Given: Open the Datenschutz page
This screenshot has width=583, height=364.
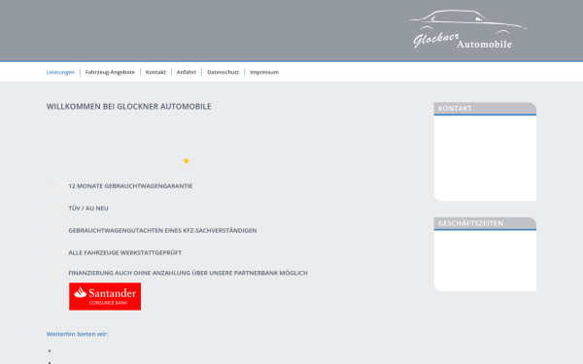Looking at the screenshot, I should tap(223, 72).
